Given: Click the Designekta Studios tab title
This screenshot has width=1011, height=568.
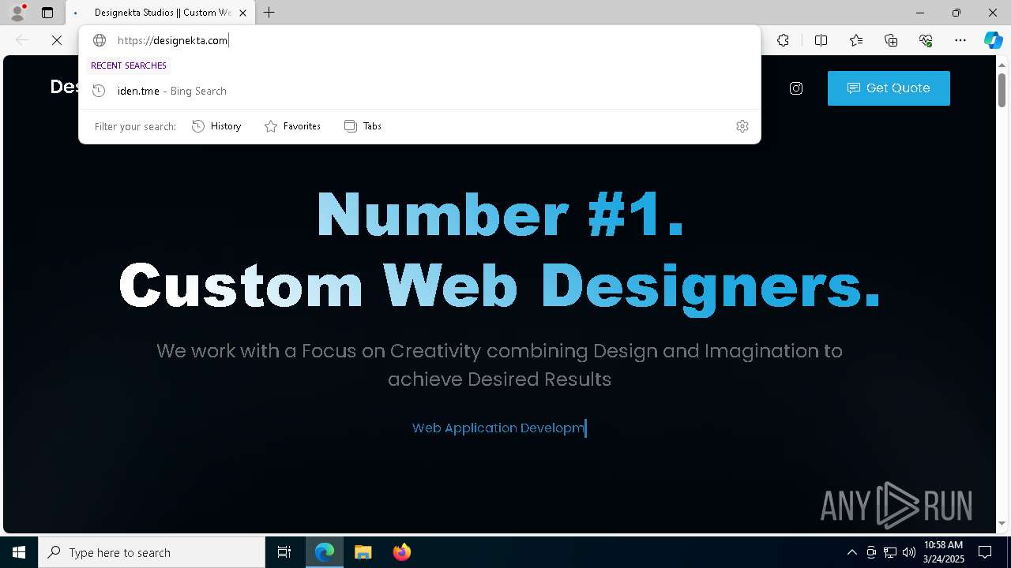Looking at the screenshot, I should (x=163, y=13).
